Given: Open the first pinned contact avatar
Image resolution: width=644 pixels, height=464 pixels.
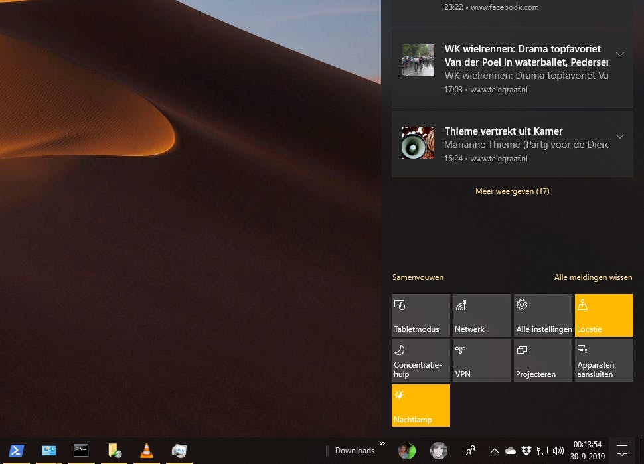Looking at the screenshot, I should pyautogui.click(x=406, y=451).
